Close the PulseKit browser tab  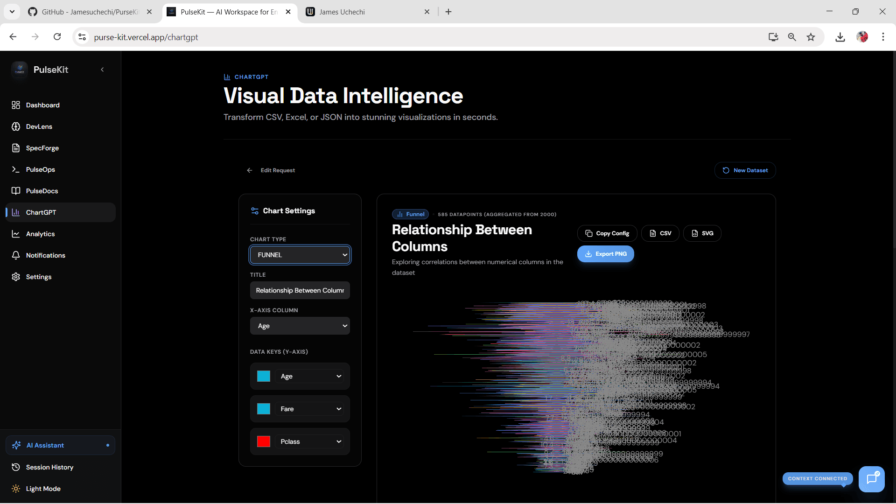(x=288, y=12)
